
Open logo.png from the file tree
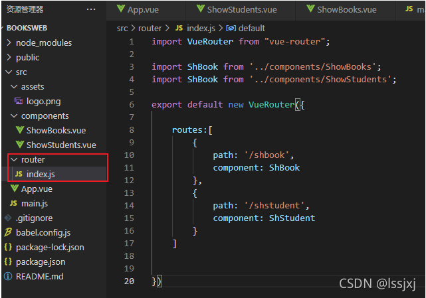coord(43,102)
